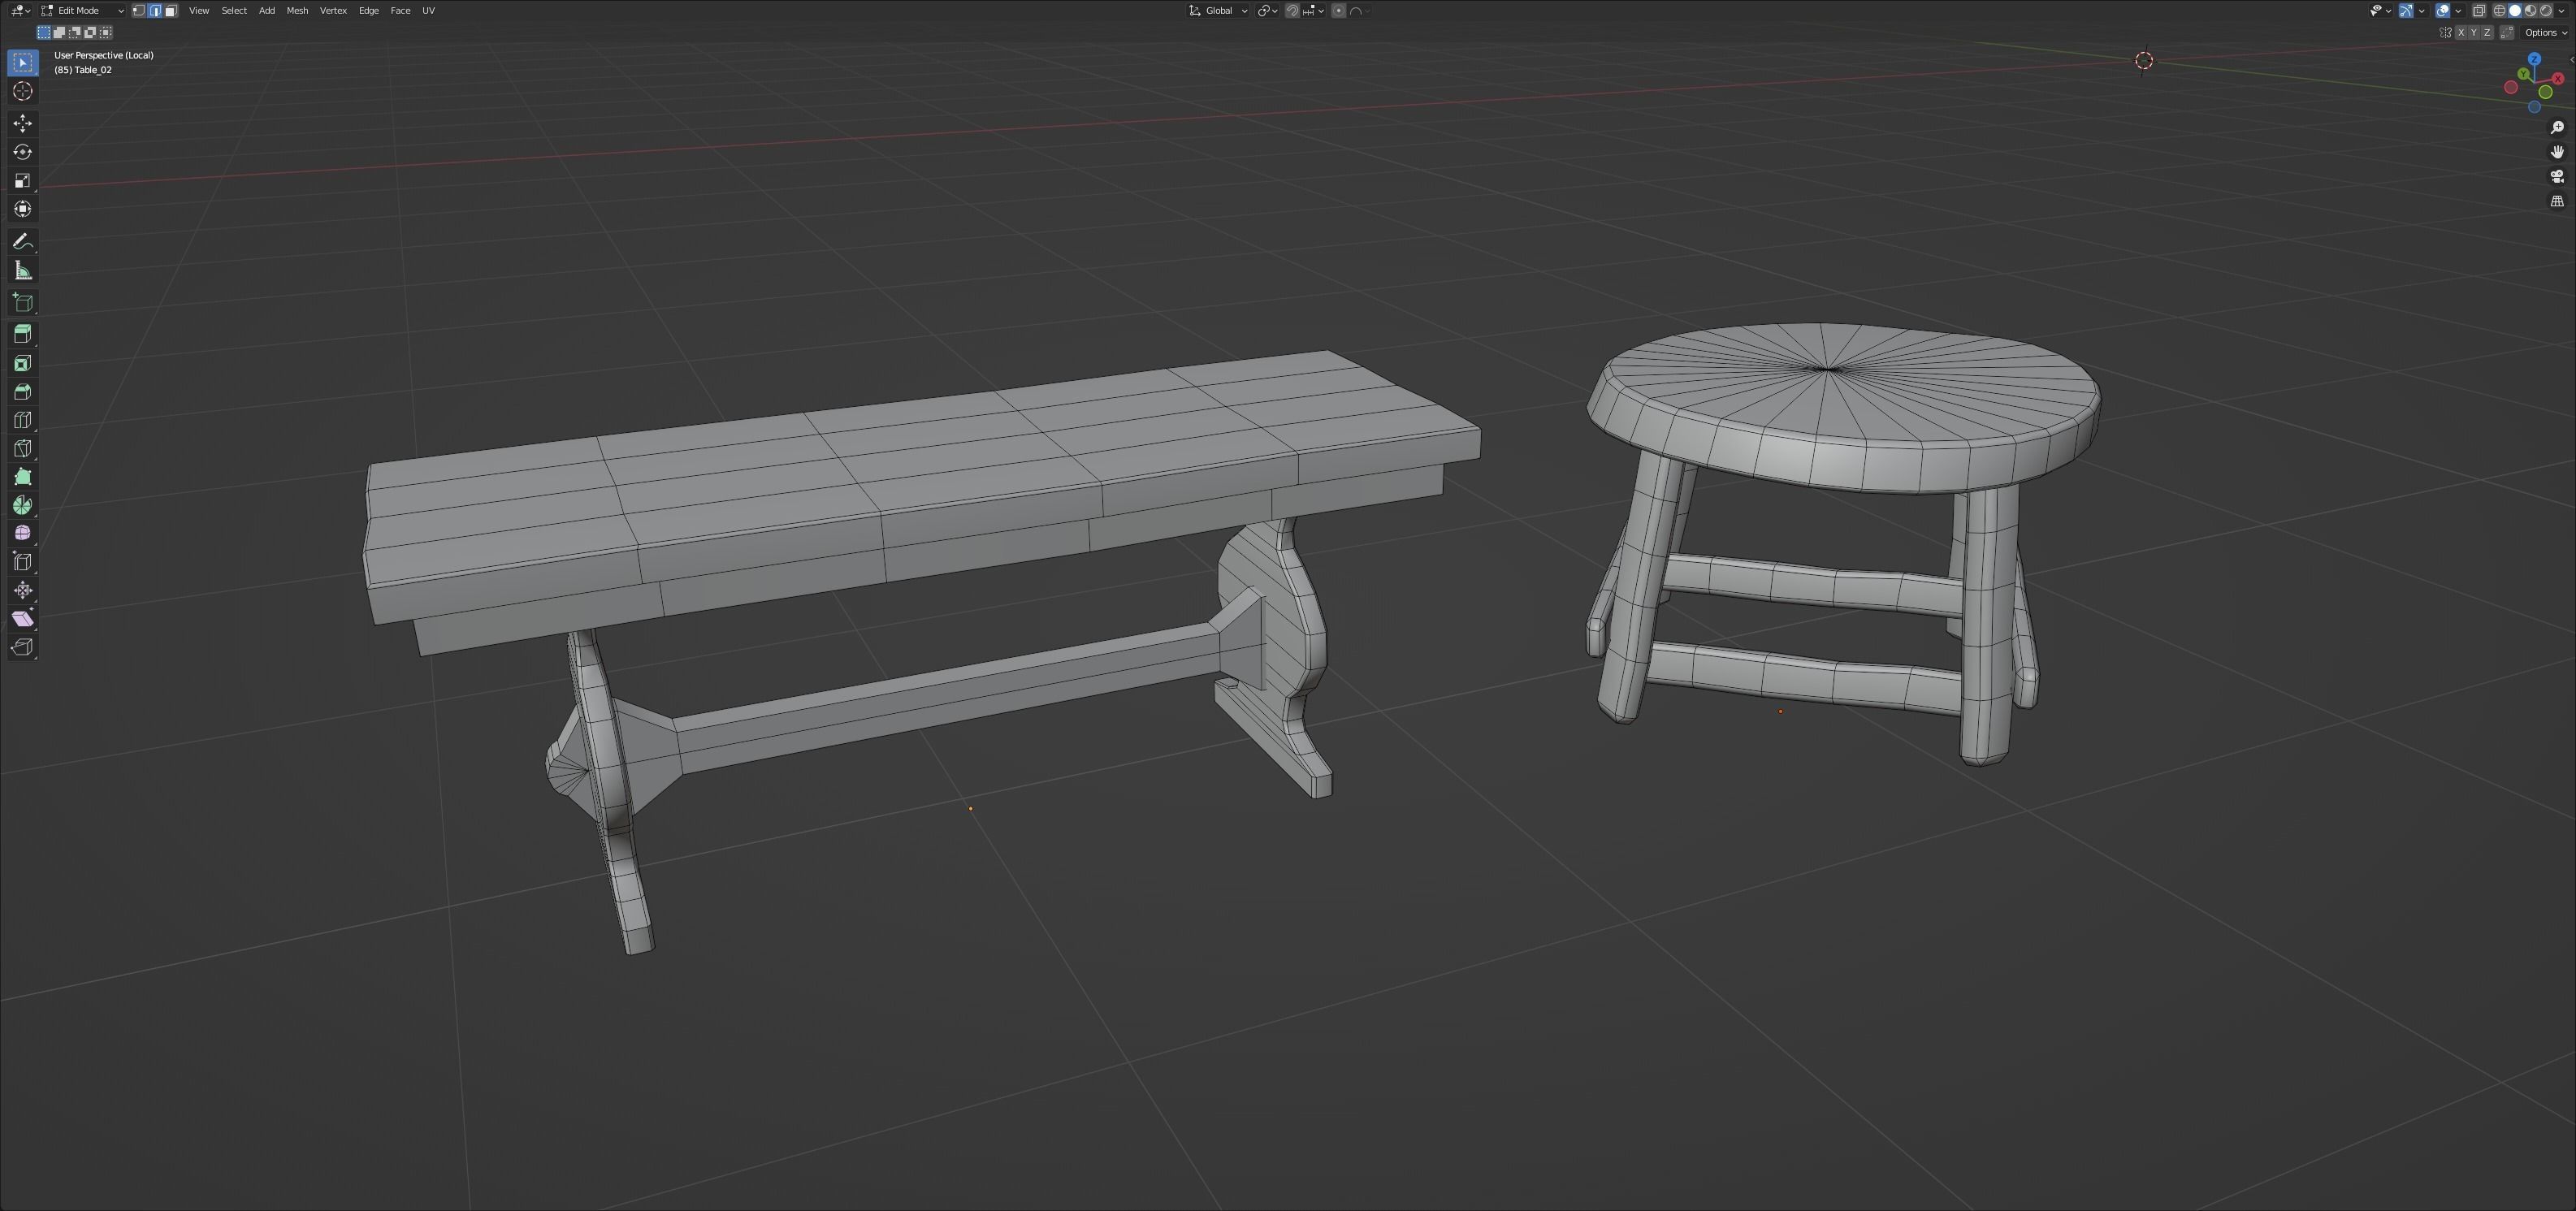This screenshot has height=1211, width=2576.
Task: Open Global transform orientation dropdown
Action: click(1218, 11)
